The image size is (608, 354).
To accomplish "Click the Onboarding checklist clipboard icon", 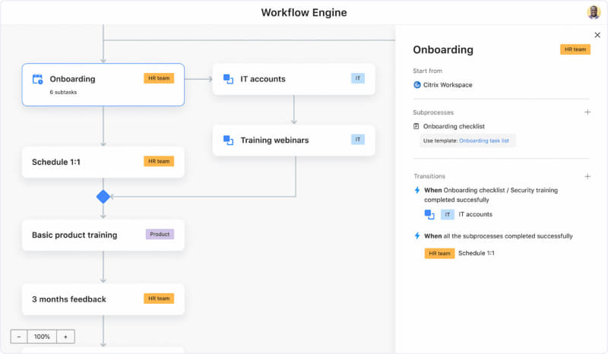I will click(416, 126).
